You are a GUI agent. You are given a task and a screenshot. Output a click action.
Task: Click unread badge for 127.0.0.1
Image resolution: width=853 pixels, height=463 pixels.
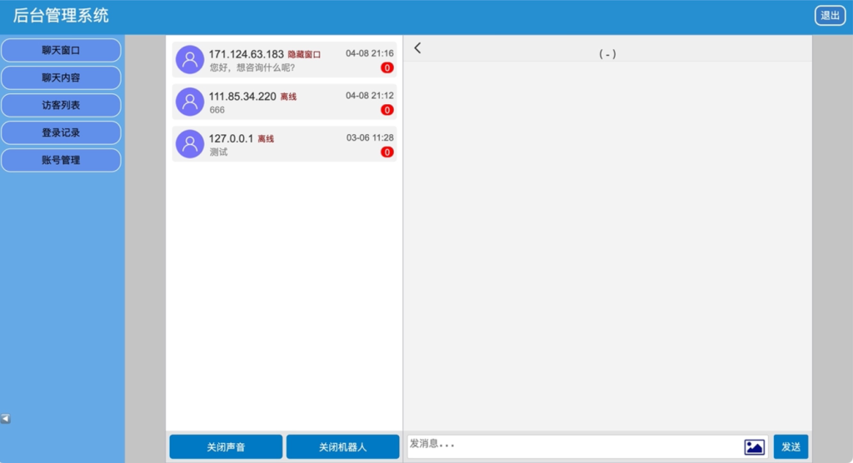pos(387,152)
